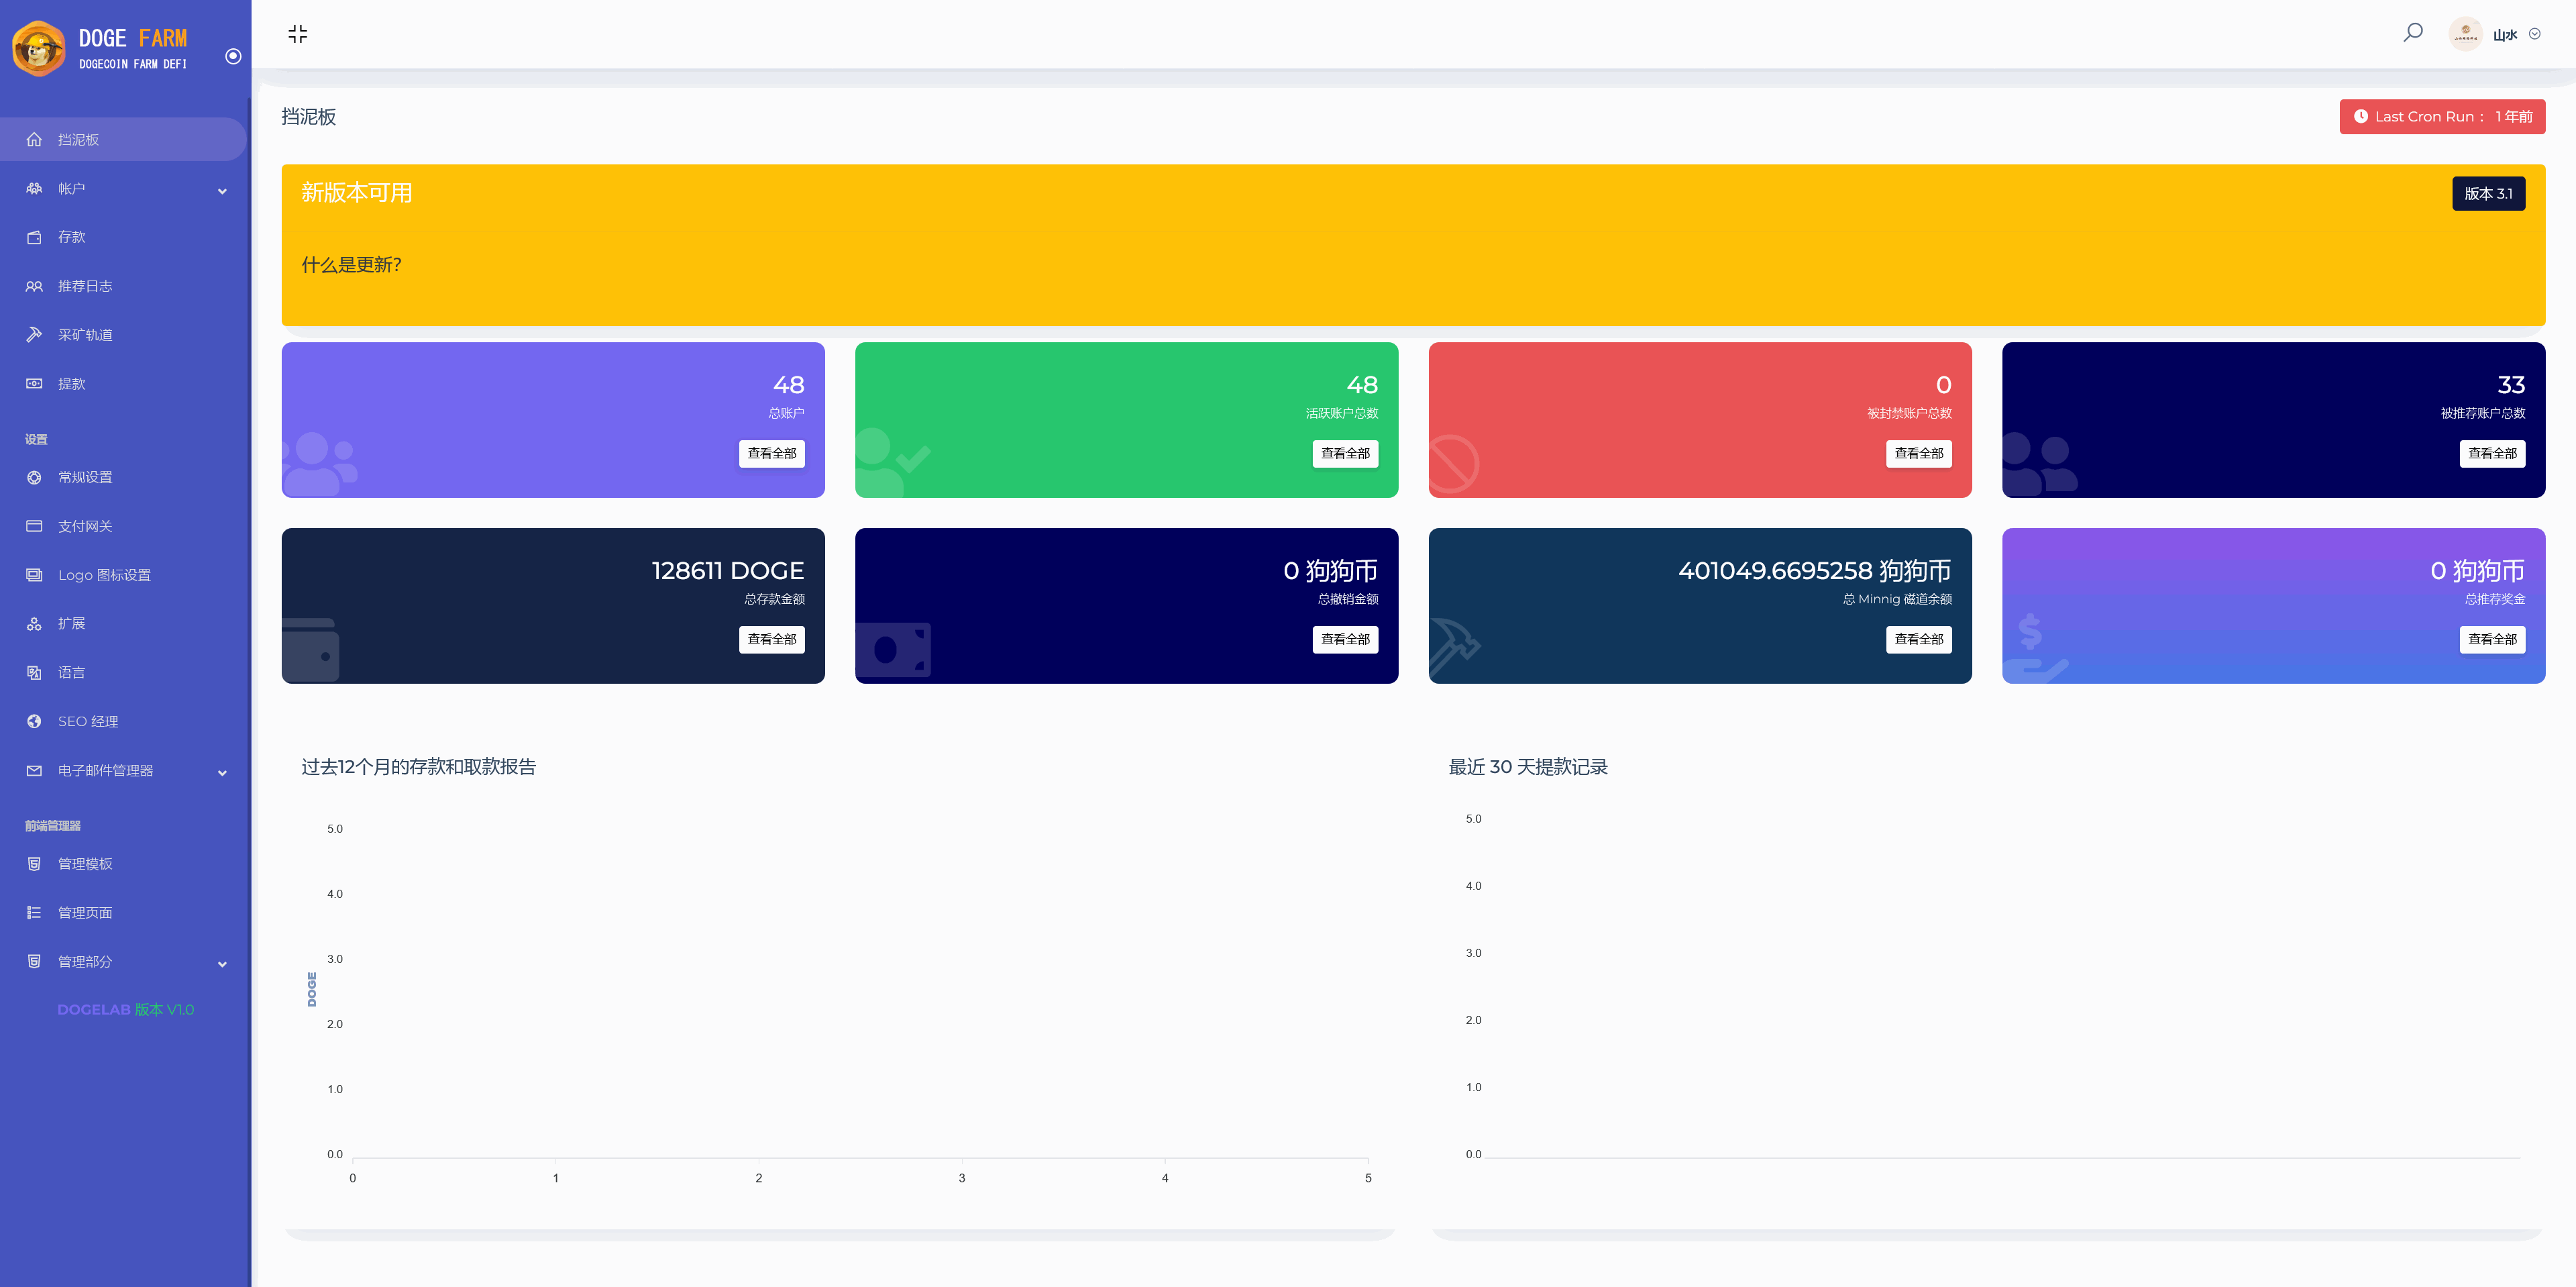Click the language translation icon
2576x1287 pixels.
coord(34,672)
